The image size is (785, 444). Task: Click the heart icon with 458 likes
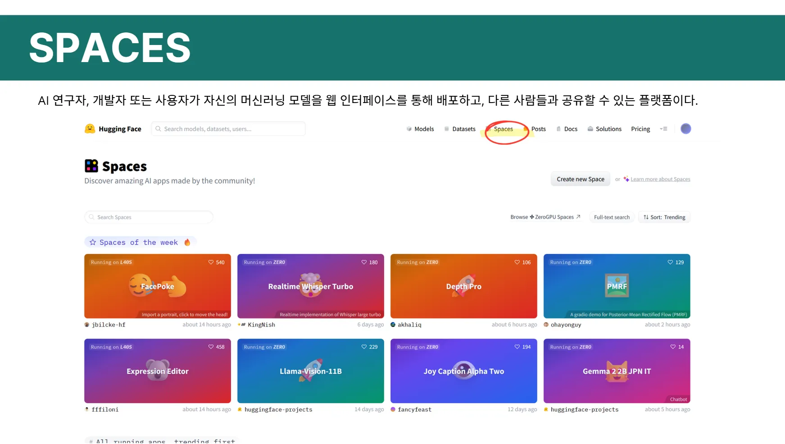click(x=211, y=347)
